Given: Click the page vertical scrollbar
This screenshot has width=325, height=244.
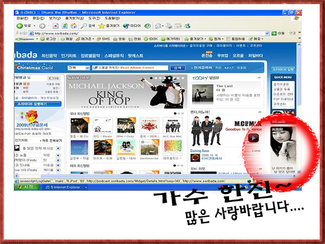Looking at the screenshot, I should click(299, 108).
